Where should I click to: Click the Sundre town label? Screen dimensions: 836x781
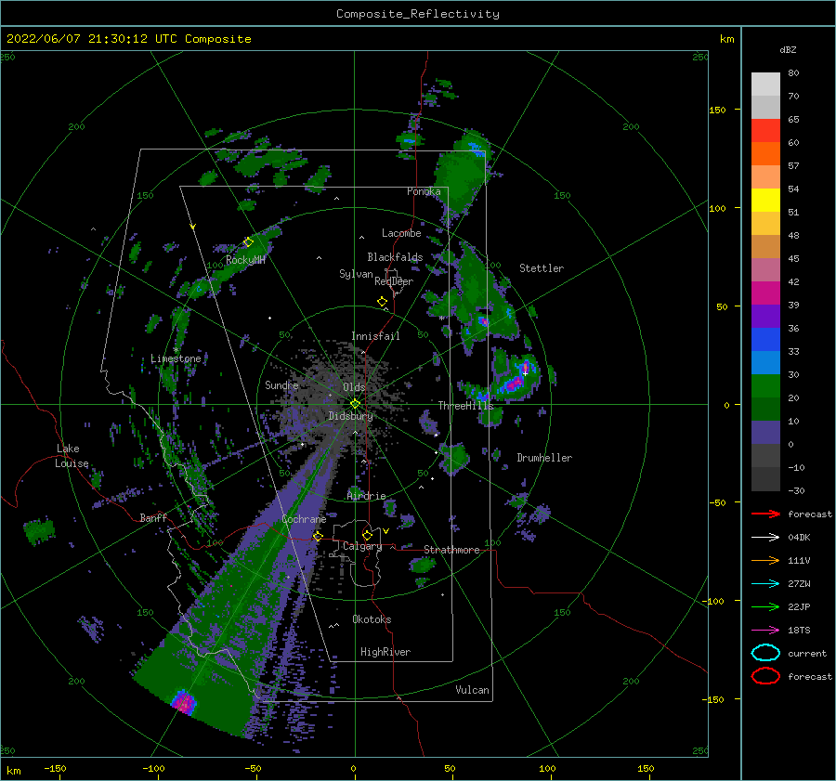[x=281, y=384]
